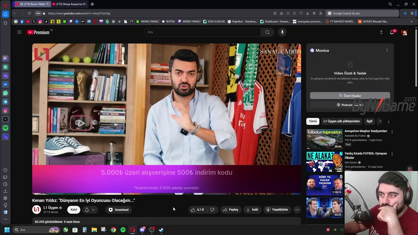Open Opera sidebar bookmarks heart icon
The width and height of the screenshot is (418, 235).
point(5,170)
